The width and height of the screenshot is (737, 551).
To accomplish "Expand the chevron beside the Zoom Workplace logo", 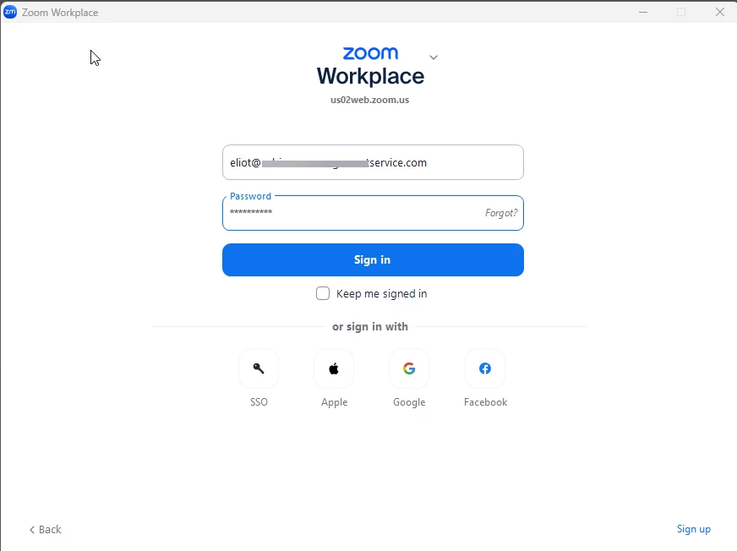I will tap(434, 57).
